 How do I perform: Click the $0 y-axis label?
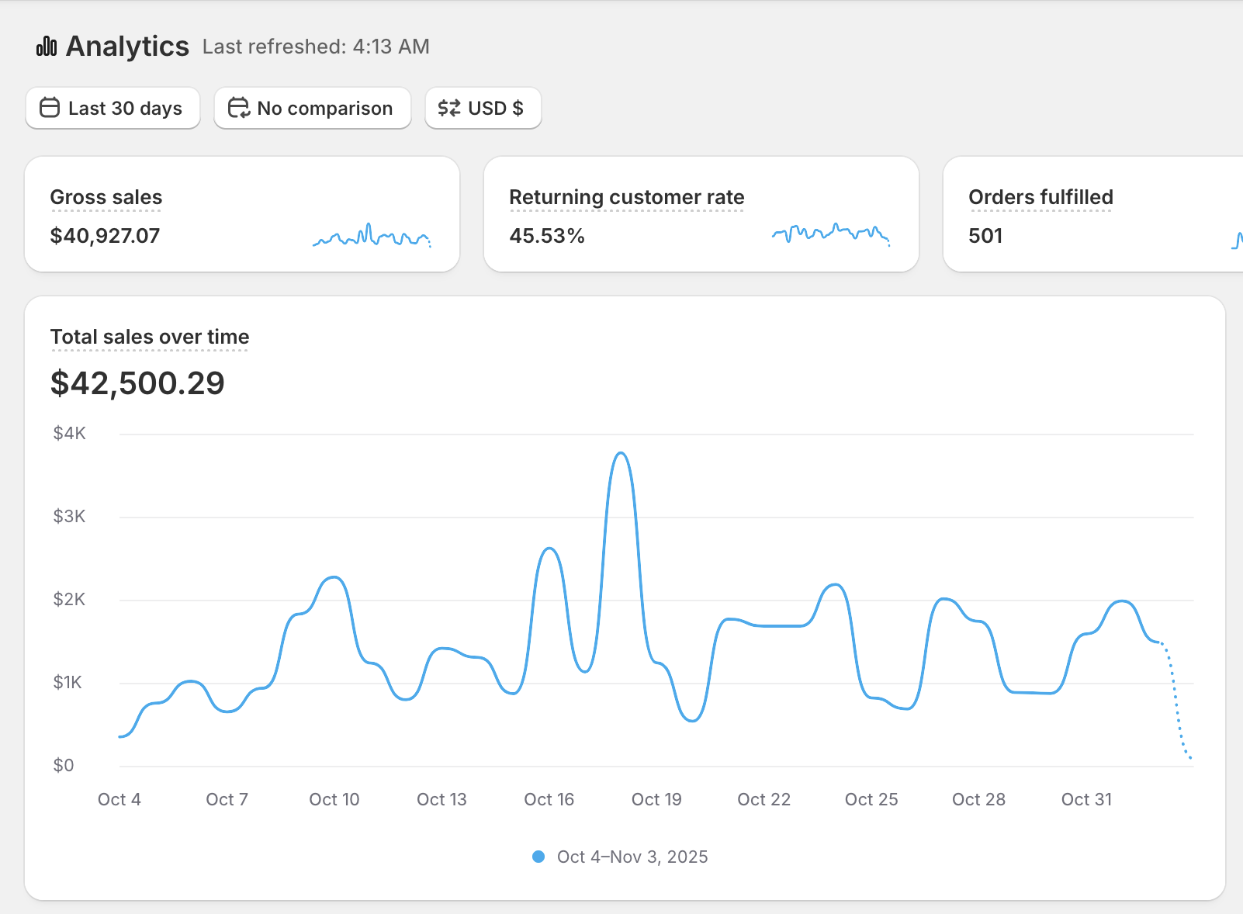point(64,765)
